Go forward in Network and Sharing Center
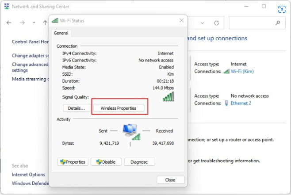Screen dimensions: 291x195 (22, 23)
